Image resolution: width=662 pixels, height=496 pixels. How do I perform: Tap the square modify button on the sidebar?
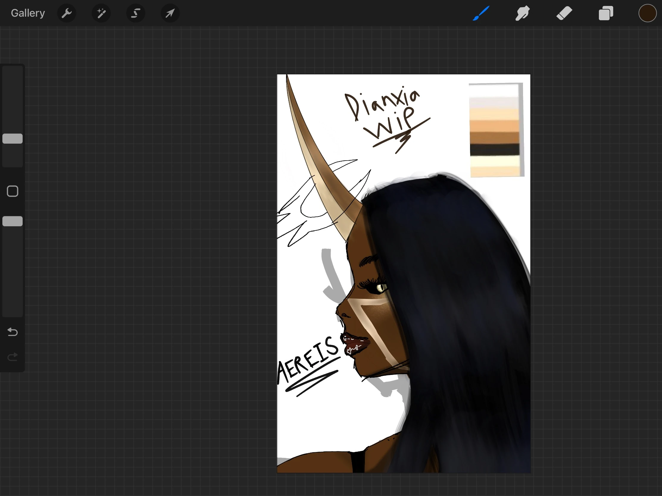point(12,190)
